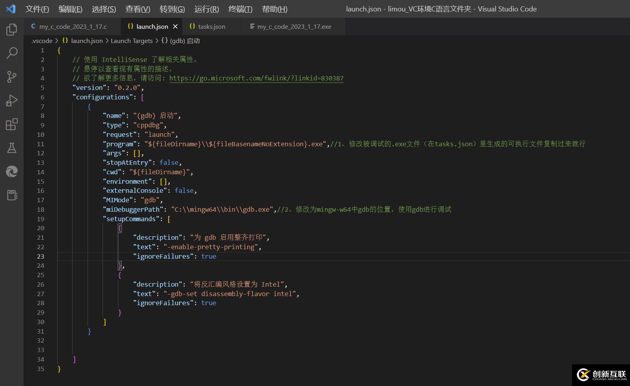This screenshot has height=386, width=630.
Task: Click line number 23 in the gutter
Action: [41, 256]
